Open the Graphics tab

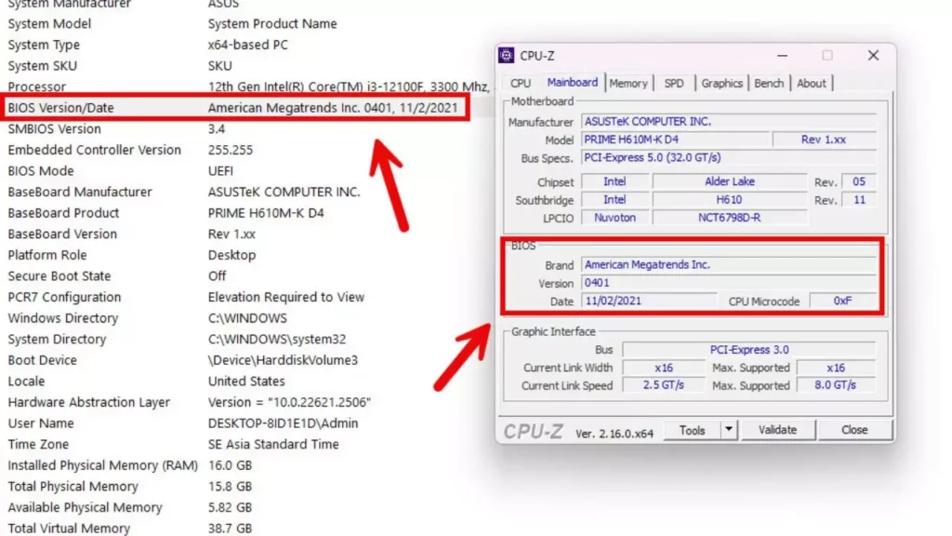[722, 84]
